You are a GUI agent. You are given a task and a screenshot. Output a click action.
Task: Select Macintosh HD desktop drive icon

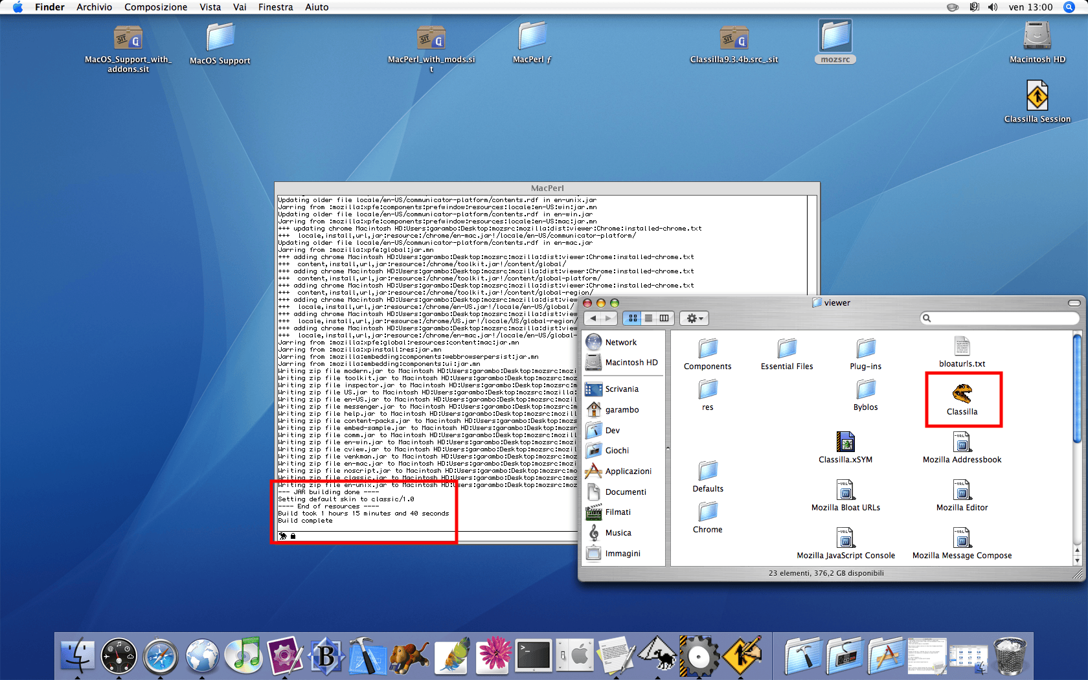point(1037,42)
